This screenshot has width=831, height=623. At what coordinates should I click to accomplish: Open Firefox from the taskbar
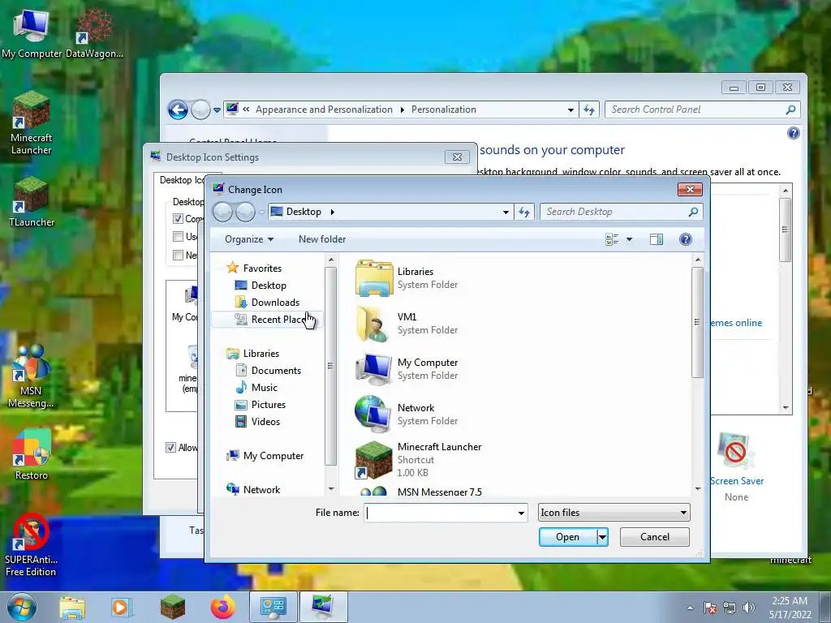tap(222, 607)
